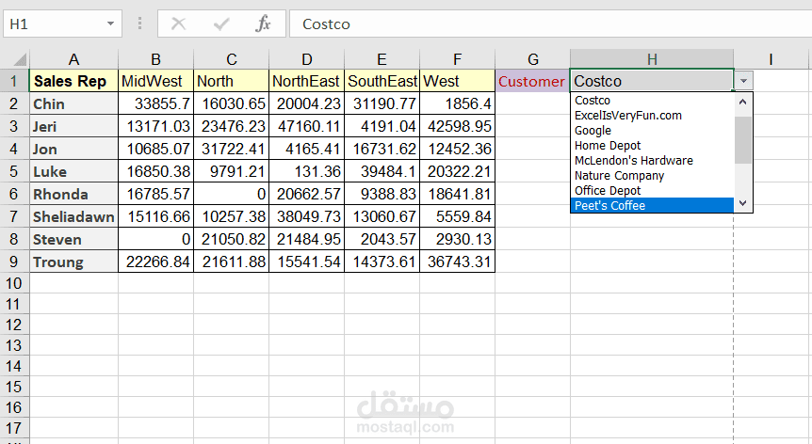
Task: Select the "Sales Rep" header cell
Action: (73, 81)
